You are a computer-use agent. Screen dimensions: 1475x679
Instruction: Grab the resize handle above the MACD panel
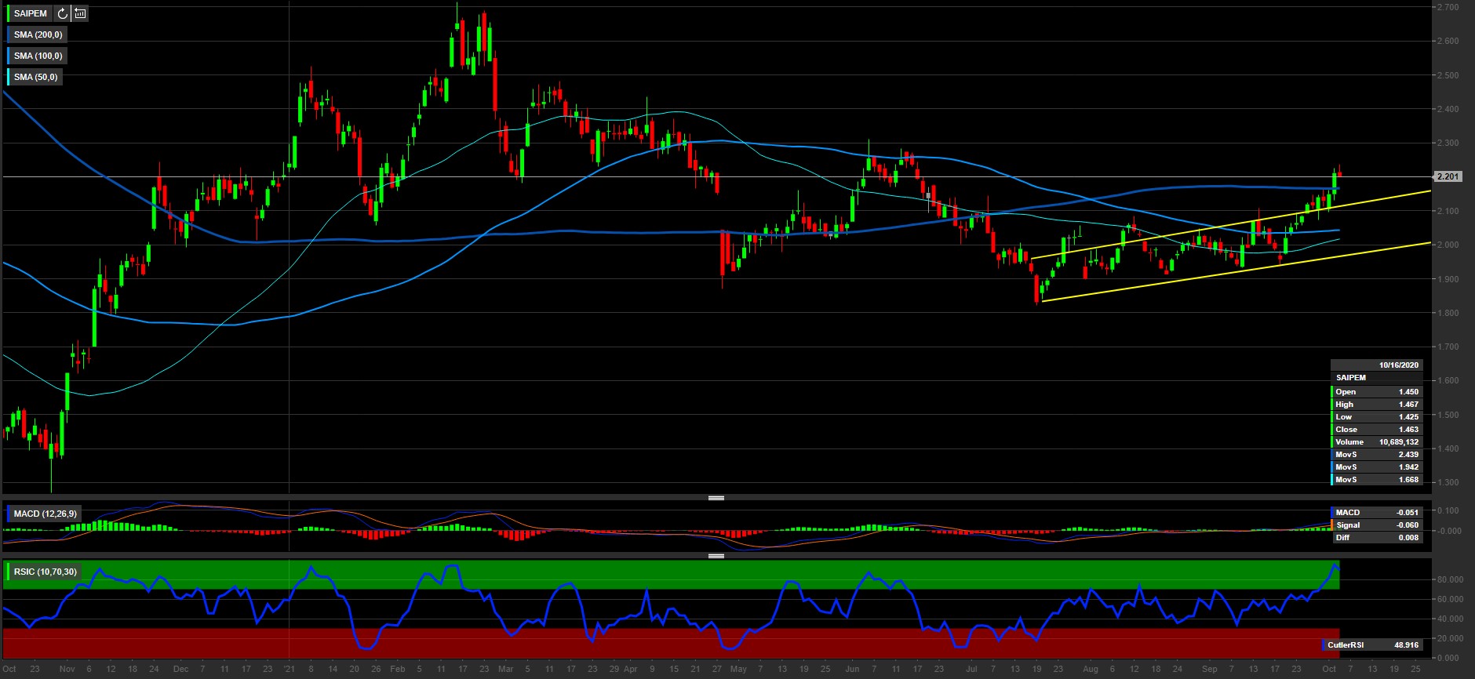click(x=716, y=498)
